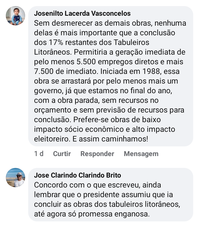Click the name Jose Clarindo Clarindo Brito
The width and height of the screenshot is (199, 225).
click(x=77, y=175)
